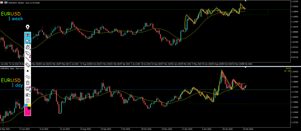Take a screenshot using the camera icon

click(28, 95)
